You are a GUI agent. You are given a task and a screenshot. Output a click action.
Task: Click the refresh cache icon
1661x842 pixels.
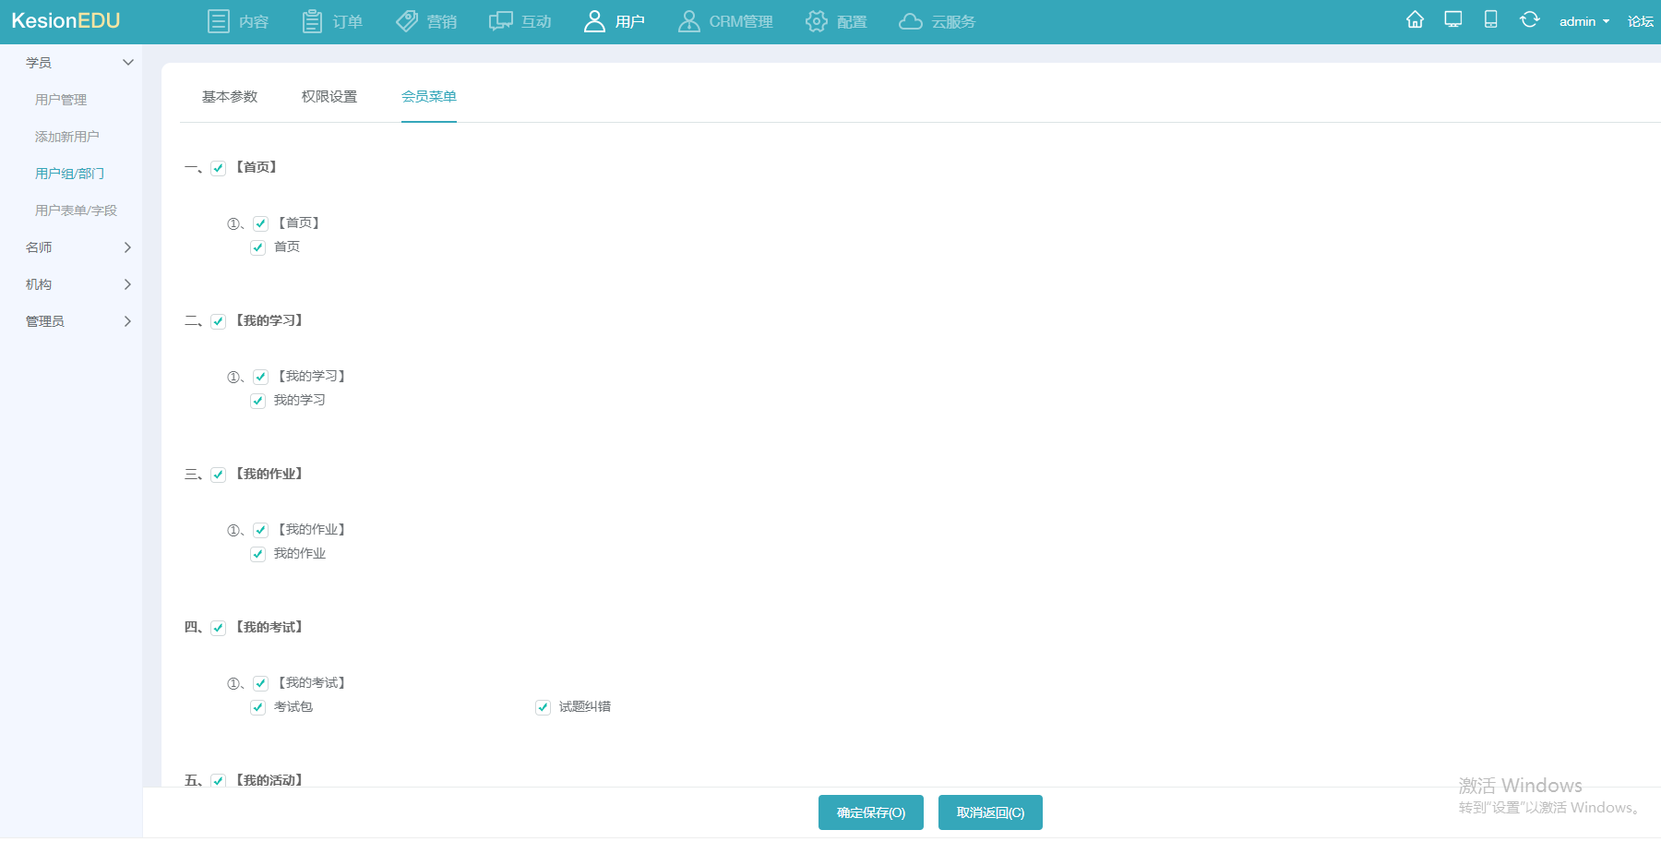pos(1529,20)
